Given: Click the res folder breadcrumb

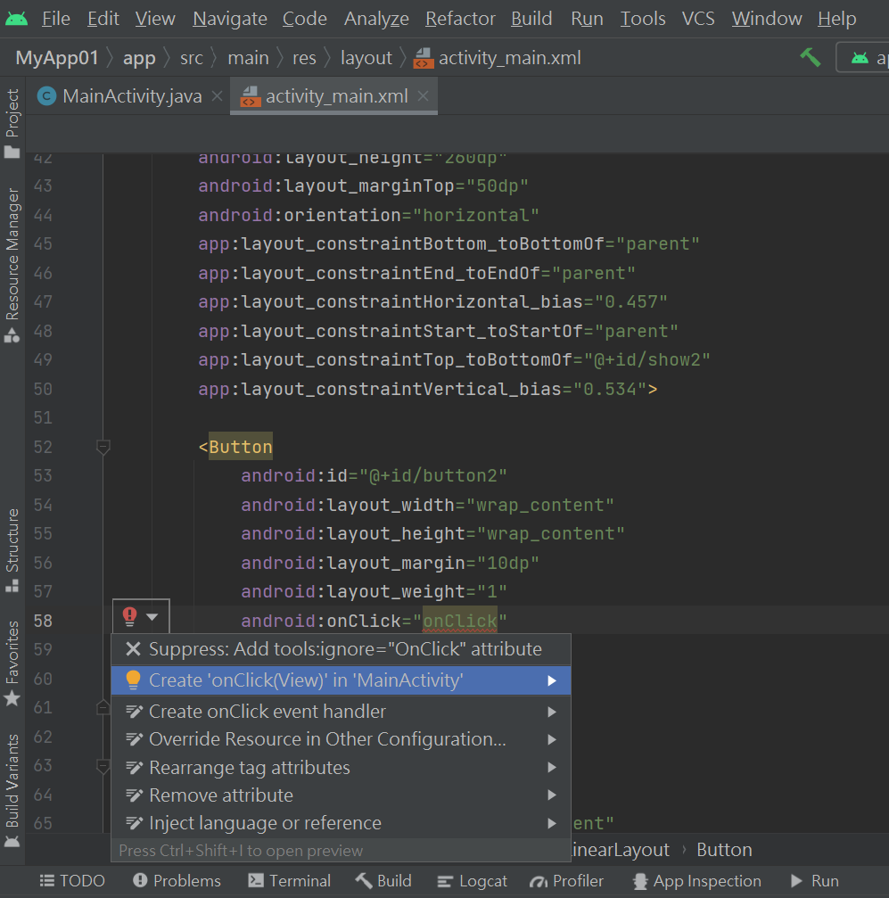Looking at the screenshot, I should point(304,58).
